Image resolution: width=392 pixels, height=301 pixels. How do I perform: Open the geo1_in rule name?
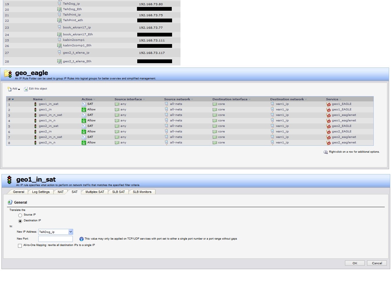point(45,110)
